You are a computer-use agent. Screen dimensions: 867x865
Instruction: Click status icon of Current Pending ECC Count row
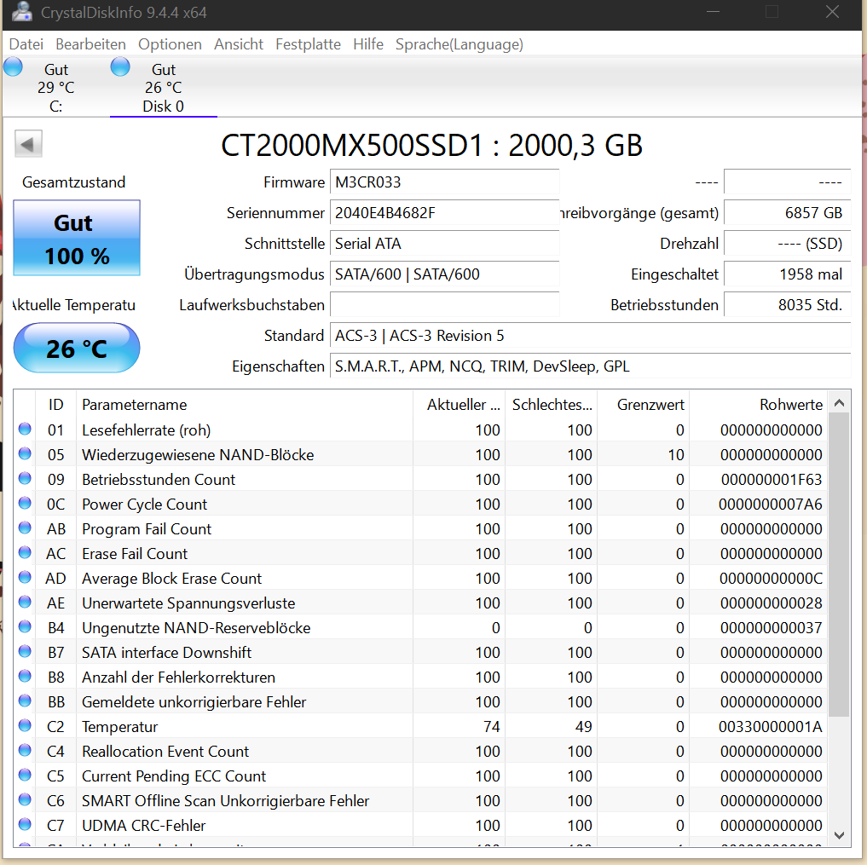point(25,775)
